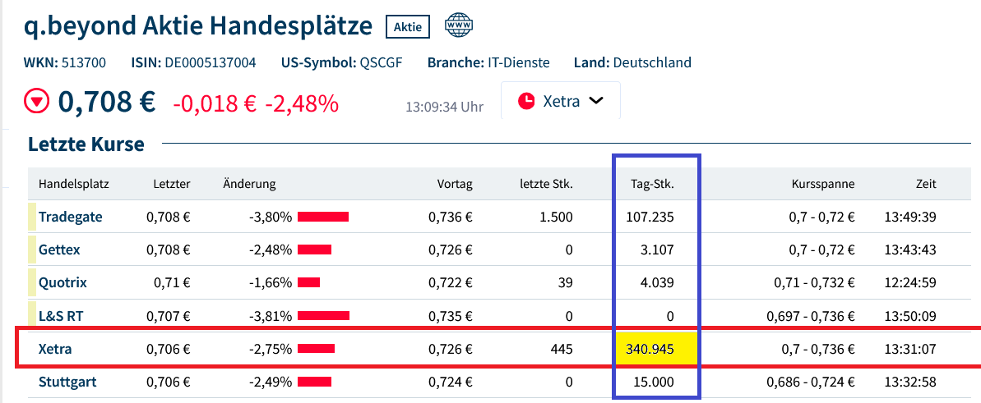Click the Kursspanne column header
This screenshot has width=981, height=403.
pyautogui.click(x=822, y=184)
